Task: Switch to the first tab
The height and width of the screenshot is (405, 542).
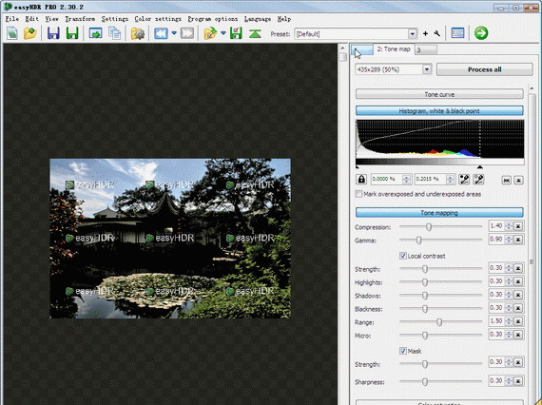Action: 362,50
